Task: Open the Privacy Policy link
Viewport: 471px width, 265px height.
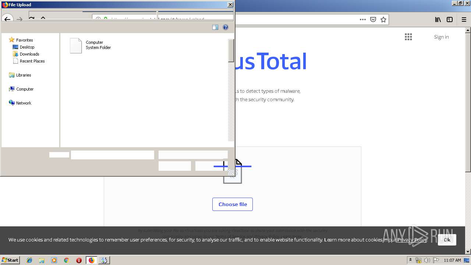Action: tap(412, 240)
